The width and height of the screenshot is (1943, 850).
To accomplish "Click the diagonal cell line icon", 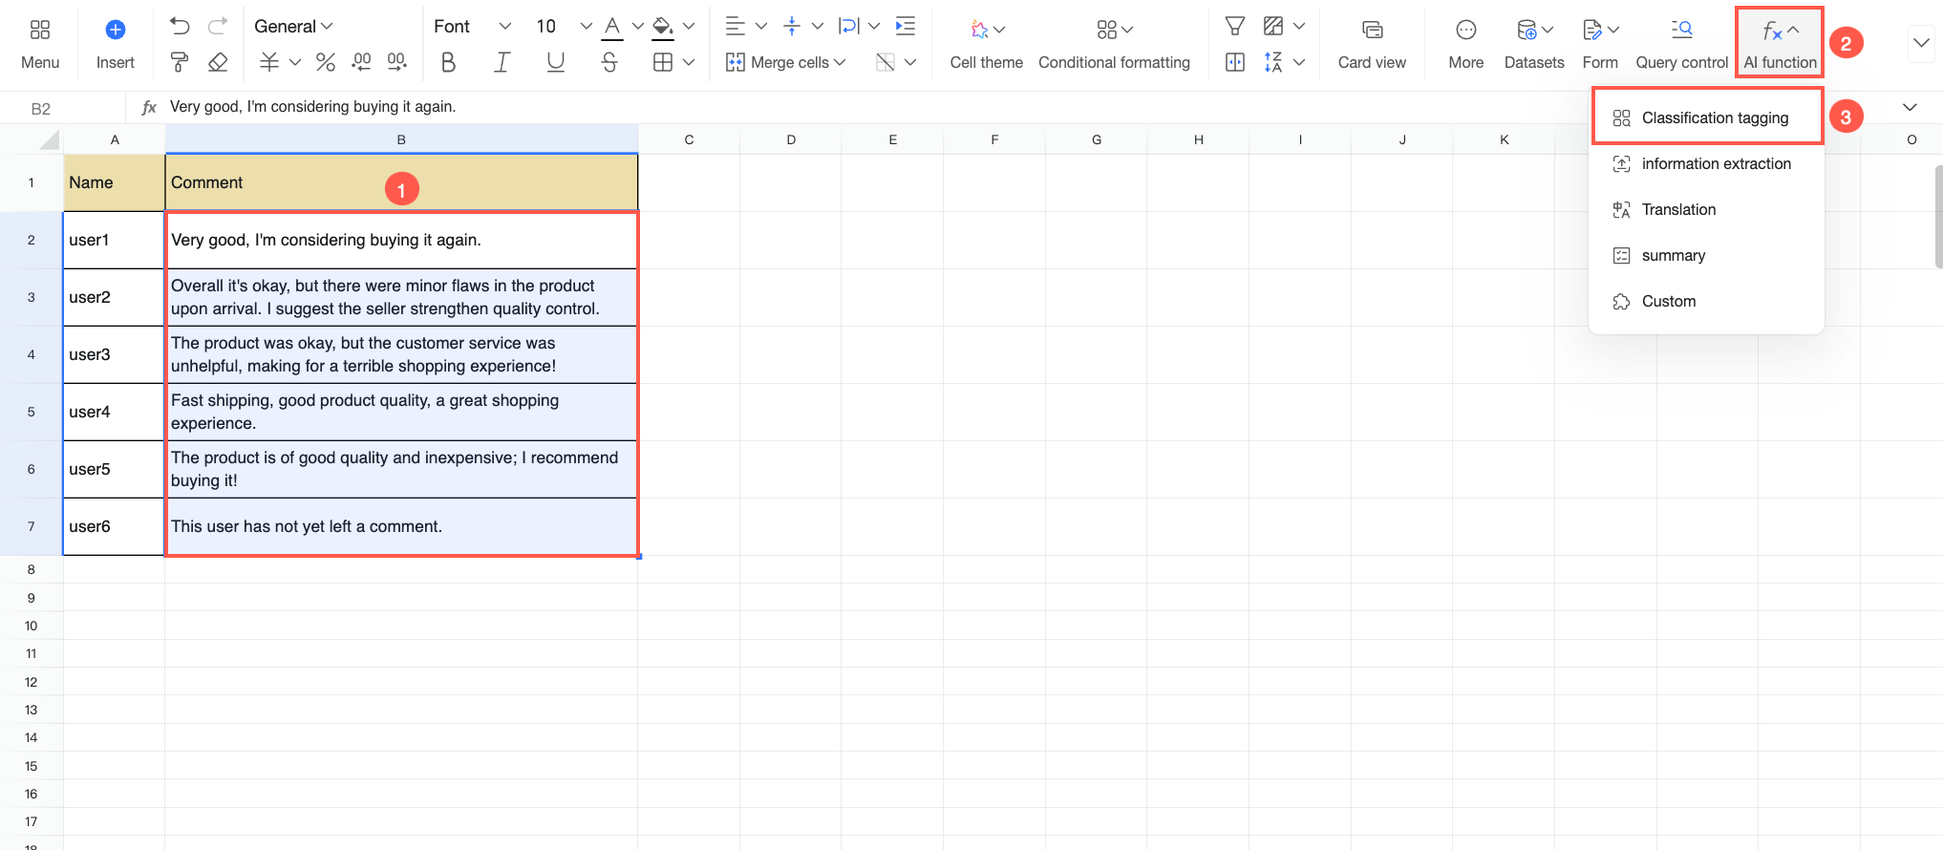I will coord(886,62).
